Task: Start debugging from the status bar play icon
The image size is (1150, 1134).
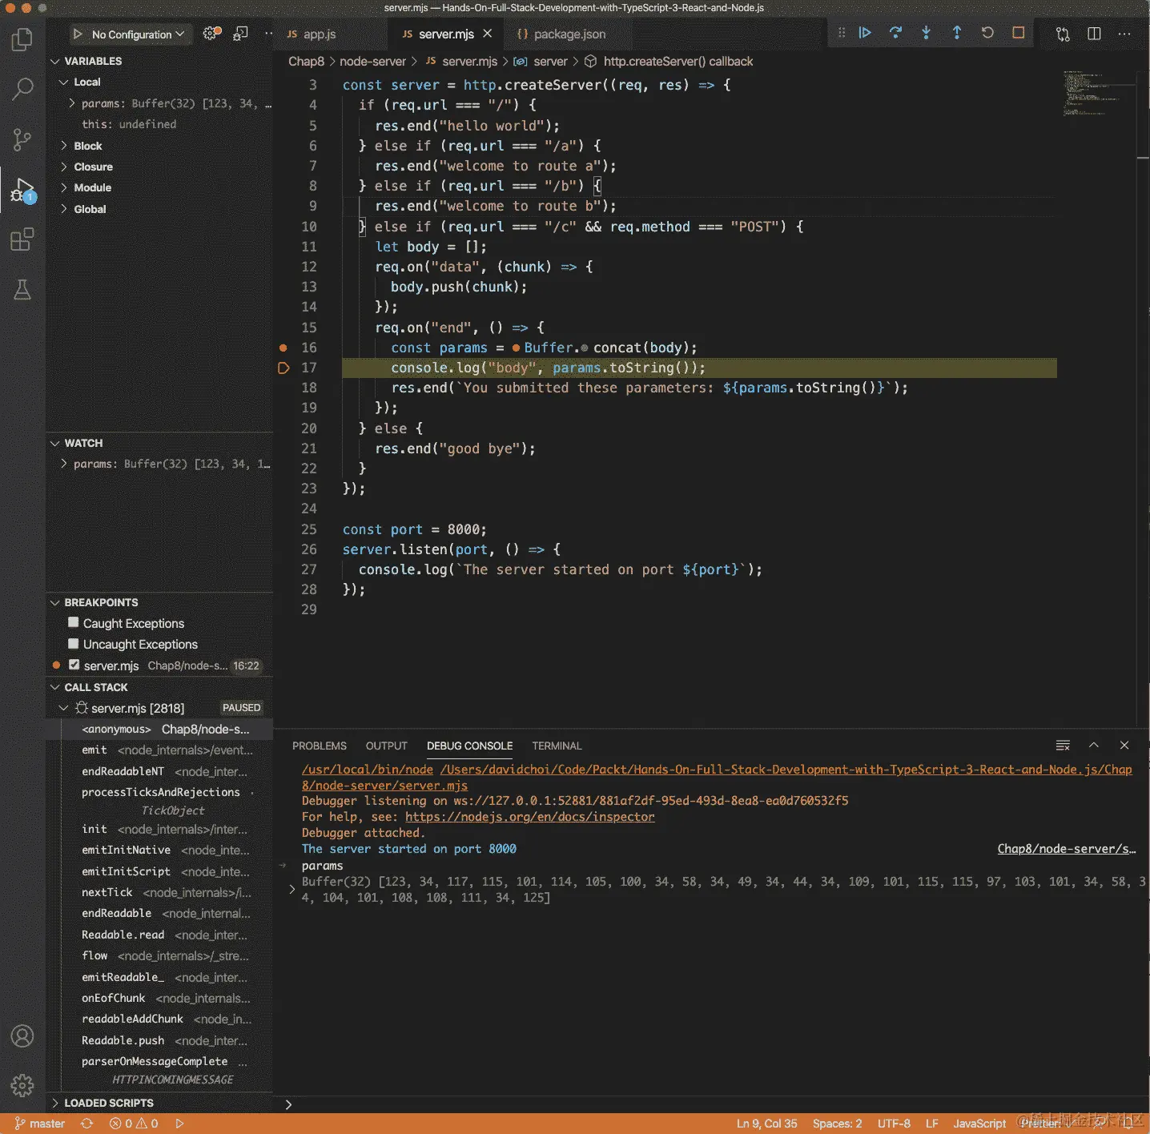Action: (x=179, y=1124)
